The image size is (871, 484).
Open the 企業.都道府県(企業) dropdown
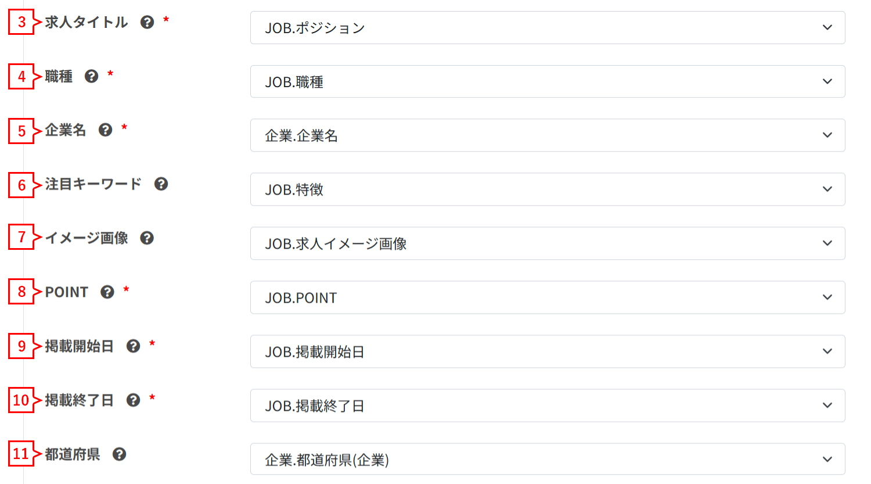point(547,460)
